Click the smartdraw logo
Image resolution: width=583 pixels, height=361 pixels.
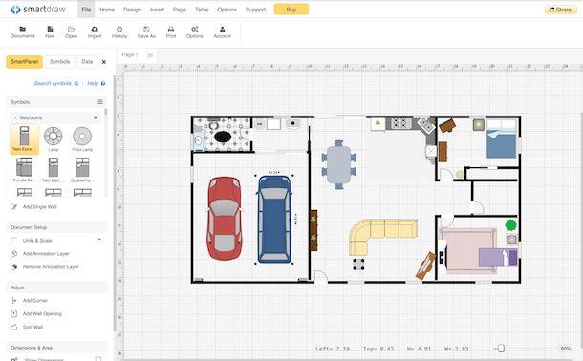(x=38, y=10)
